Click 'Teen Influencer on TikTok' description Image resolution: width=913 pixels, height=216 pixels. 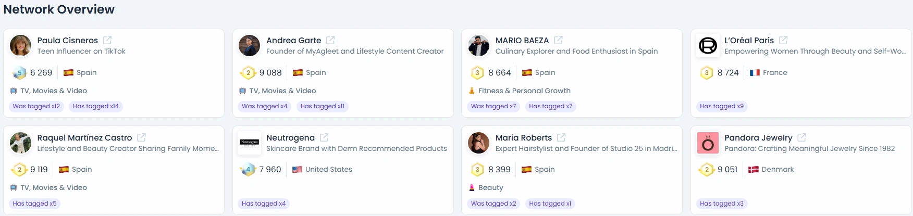[81, 52]
